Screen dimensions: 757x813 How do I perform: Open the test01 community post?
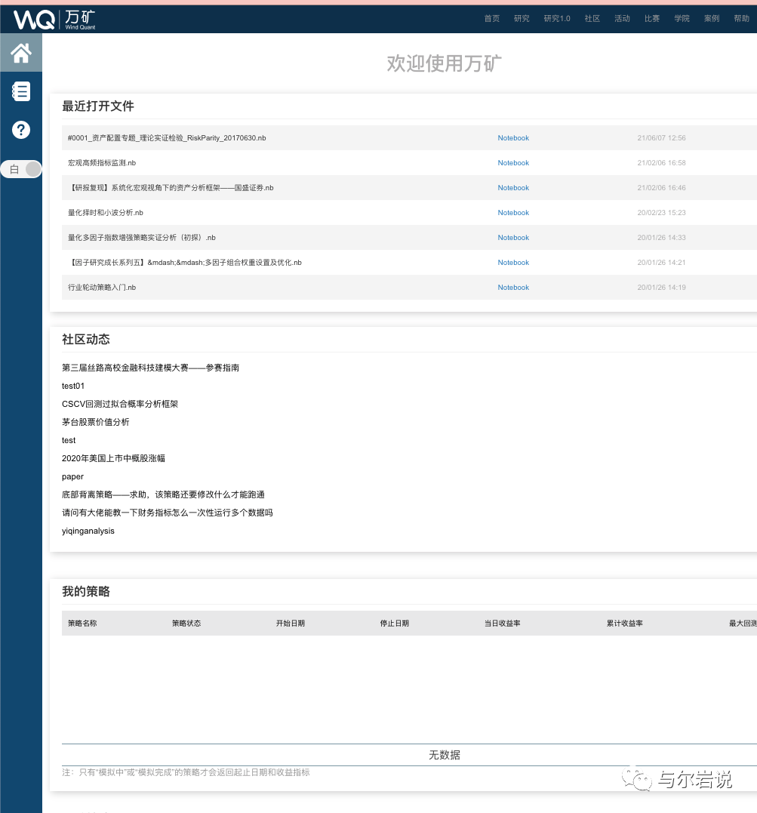[73, 386]
